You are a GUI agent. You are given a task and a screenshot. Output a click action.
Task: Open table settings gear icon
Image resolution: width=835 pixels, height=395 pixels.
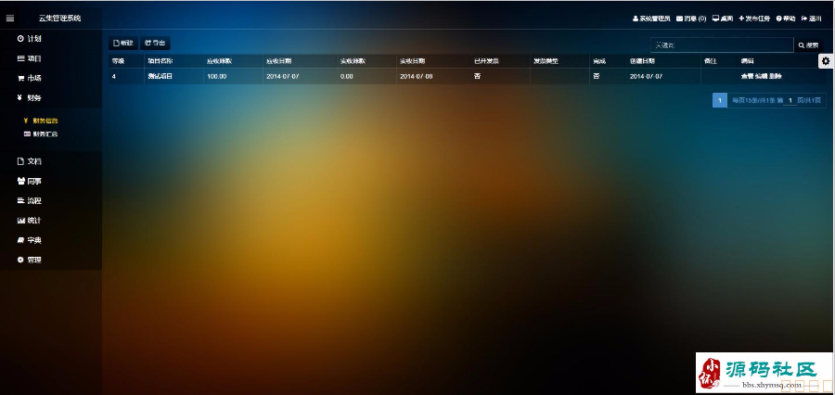pyautogui.click(x=826, y=61)
